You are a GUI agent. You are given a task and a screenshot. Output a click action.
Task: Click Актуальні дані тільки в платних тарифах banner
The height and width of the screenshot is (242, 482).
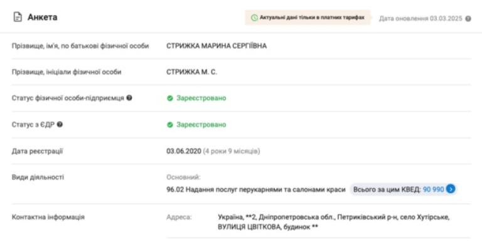pyautogui.click(x=308, y=18)
